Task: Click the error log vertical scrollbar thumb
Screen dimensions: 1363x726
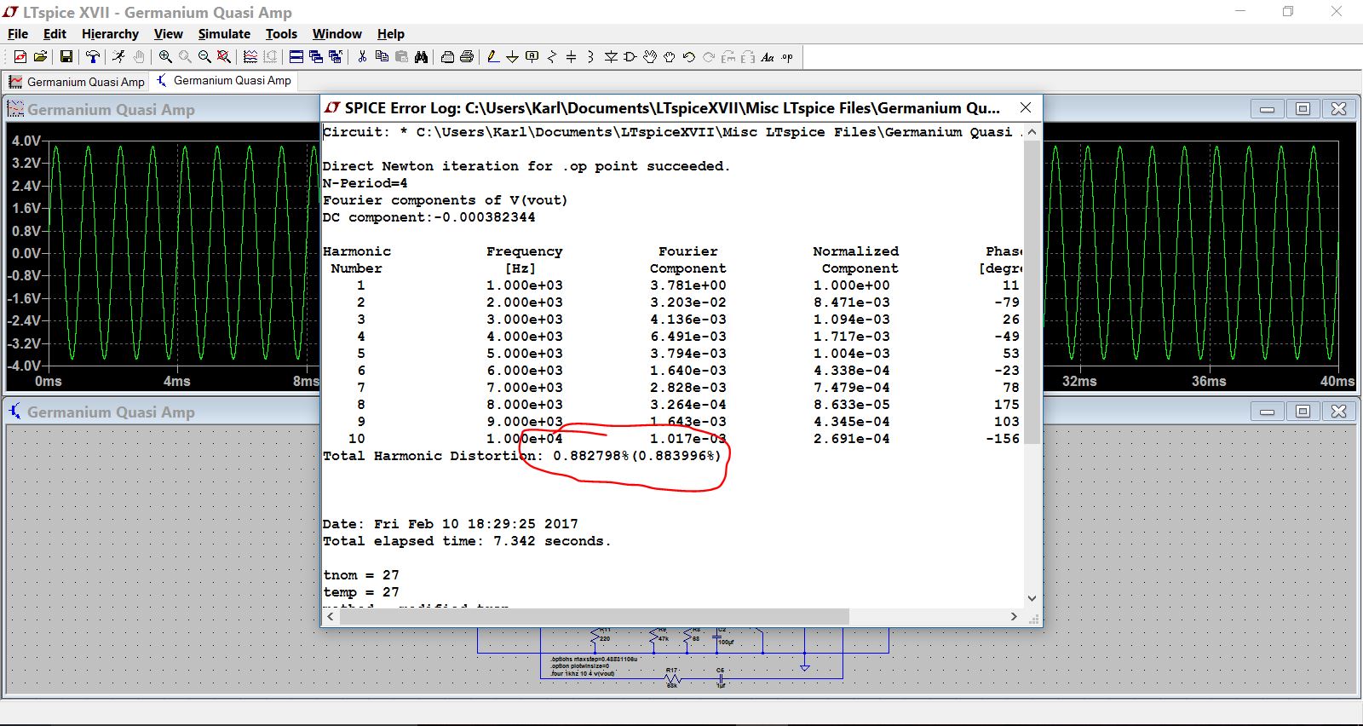Action: (1032, 291)
